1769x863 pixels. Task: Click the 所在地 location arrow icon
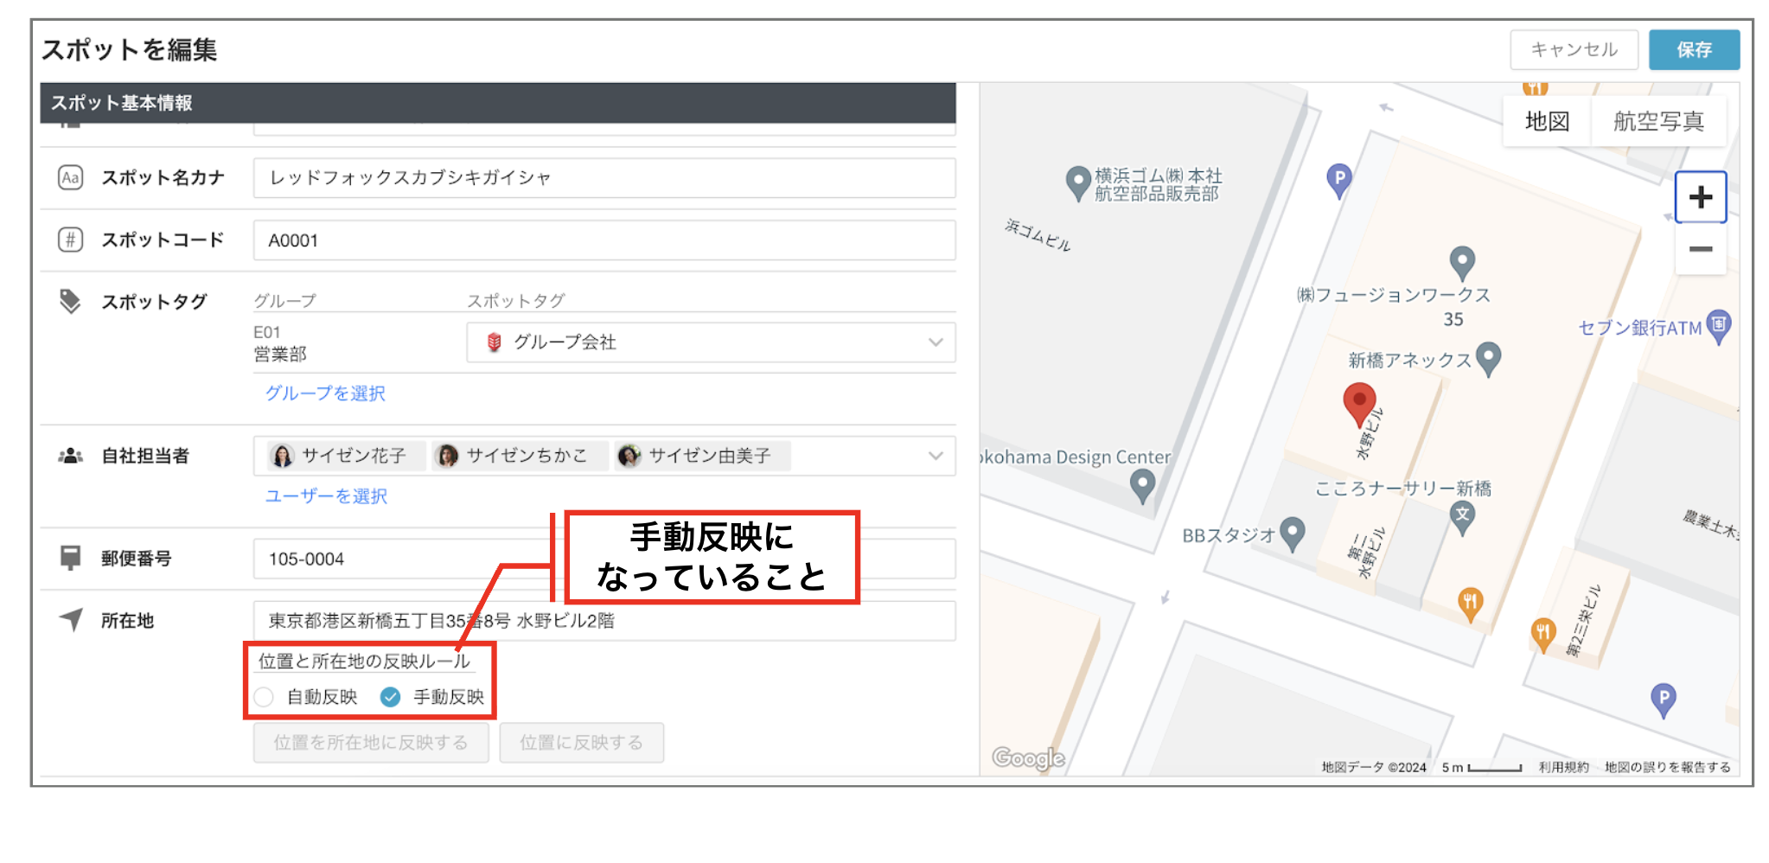(x=71, y=619)
